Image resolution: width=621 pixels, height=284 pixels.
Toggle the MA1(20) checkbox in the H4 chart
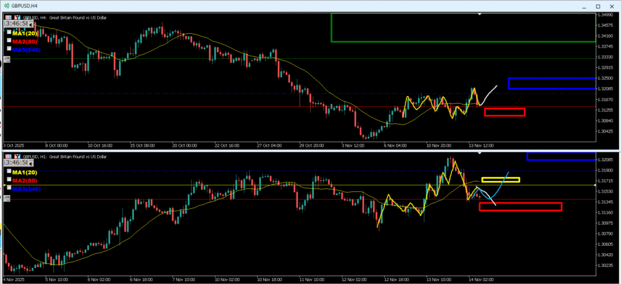[x=8, y=33]
